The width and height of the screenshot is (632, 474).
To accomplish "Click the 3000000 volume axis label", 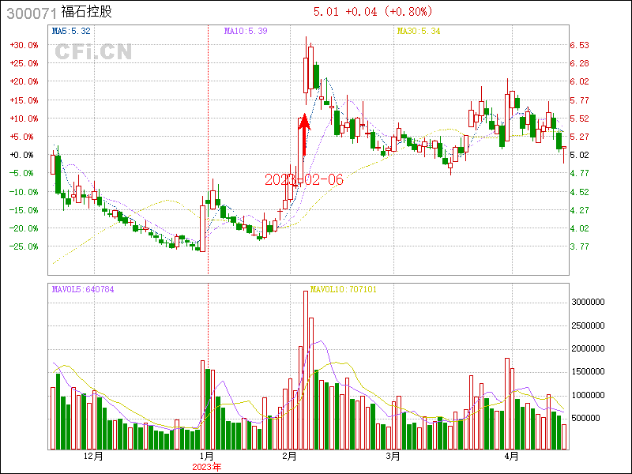I will pyautogui.click(x=589, y=302).
